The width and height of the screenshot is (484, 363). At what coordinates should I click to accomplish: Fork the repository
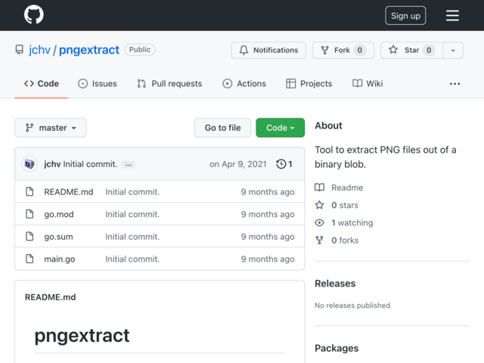[343, 50]
